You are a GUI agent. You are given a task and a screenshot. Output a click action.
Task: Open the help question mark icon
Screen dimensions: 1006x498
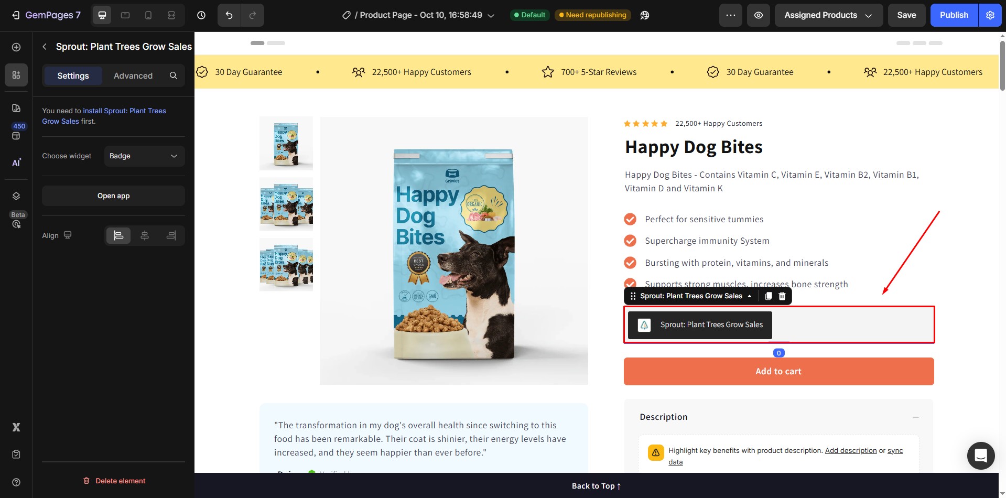tap(16, 482)
